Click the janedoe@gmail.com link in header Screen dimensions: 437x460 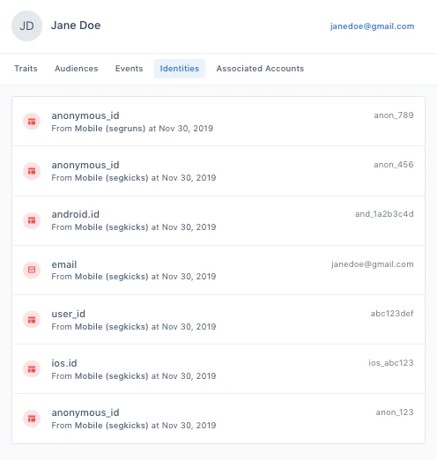pos(372,26)
